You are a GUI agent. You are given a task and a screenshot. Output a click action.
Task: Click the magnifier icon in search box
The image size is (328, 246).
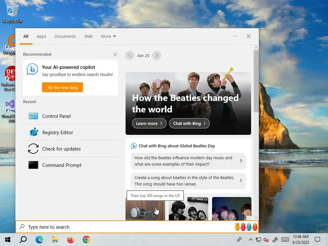(x=22, y=227)
